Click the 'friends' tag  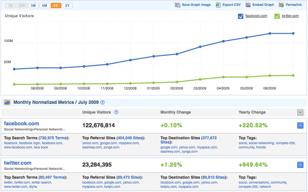click(261, 147)
